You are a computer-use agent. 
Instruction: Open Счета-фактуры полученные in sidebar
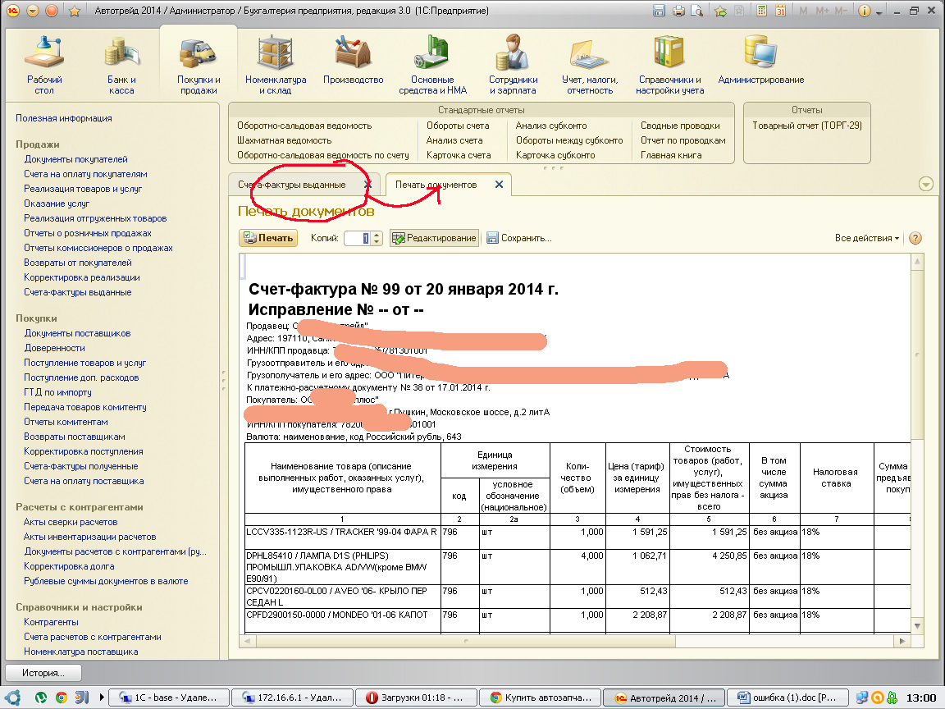pos(80,466)
